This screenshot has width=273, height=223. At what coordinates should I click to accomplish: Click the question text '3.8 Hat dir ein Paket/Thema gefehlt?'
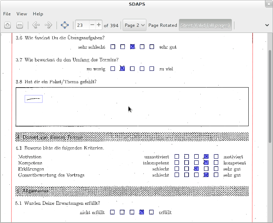[x=56, y=82]
